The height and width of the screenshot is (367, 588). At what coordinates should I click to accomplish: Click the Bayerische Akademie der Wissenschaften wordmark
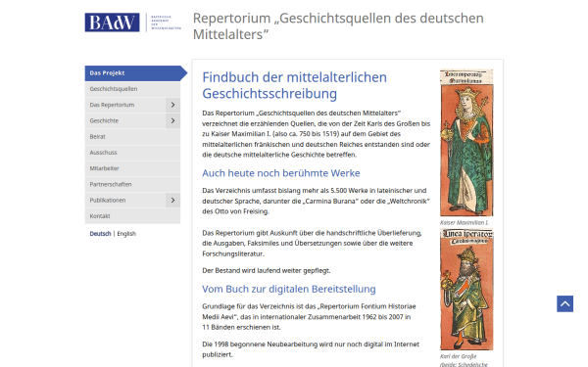tap(166, 23)
